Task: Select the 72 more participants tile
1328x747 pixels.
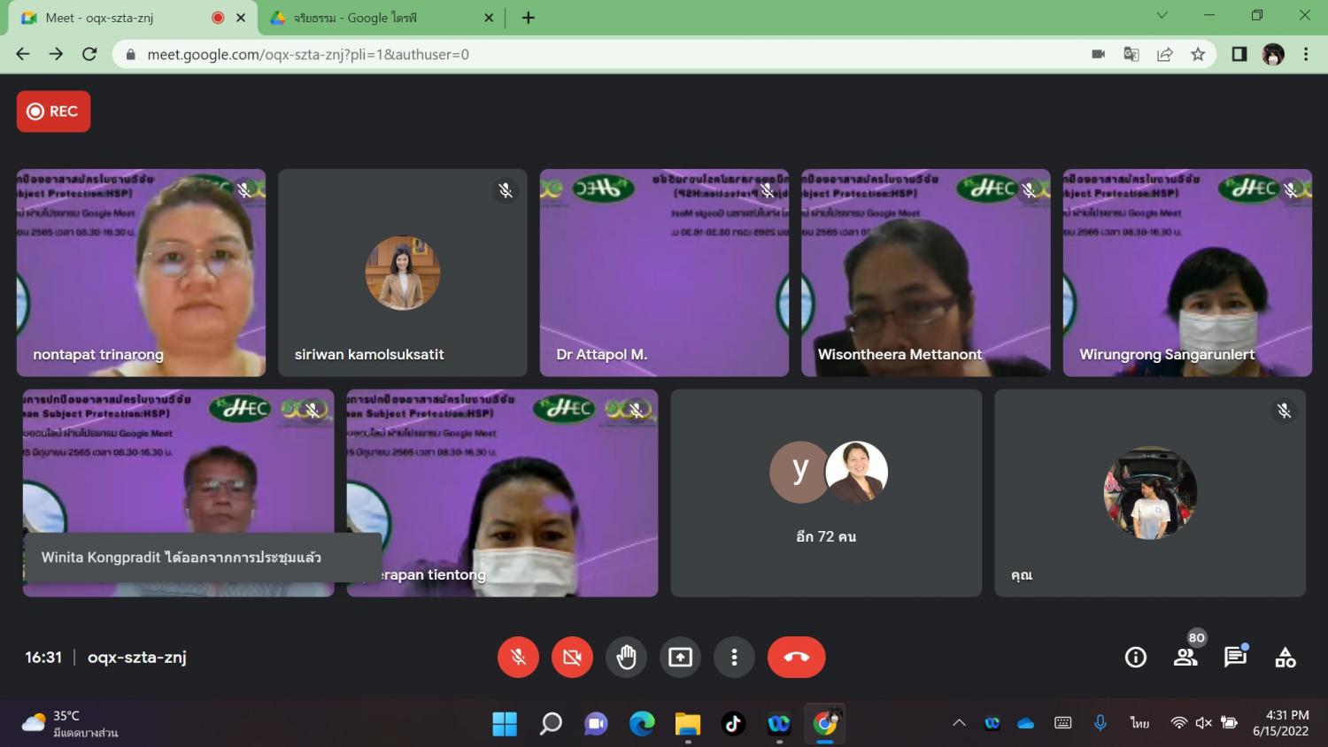Action: click(826, 493)
